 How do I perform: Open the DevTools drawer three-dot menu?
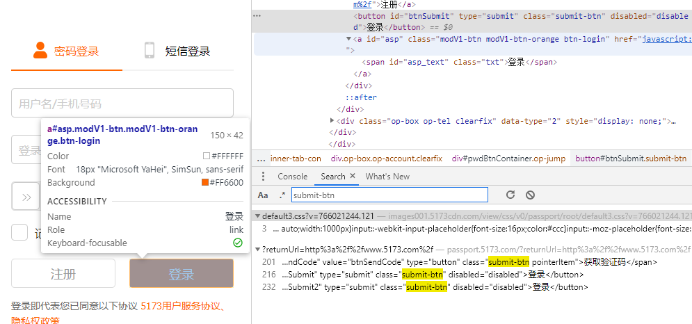263,177
